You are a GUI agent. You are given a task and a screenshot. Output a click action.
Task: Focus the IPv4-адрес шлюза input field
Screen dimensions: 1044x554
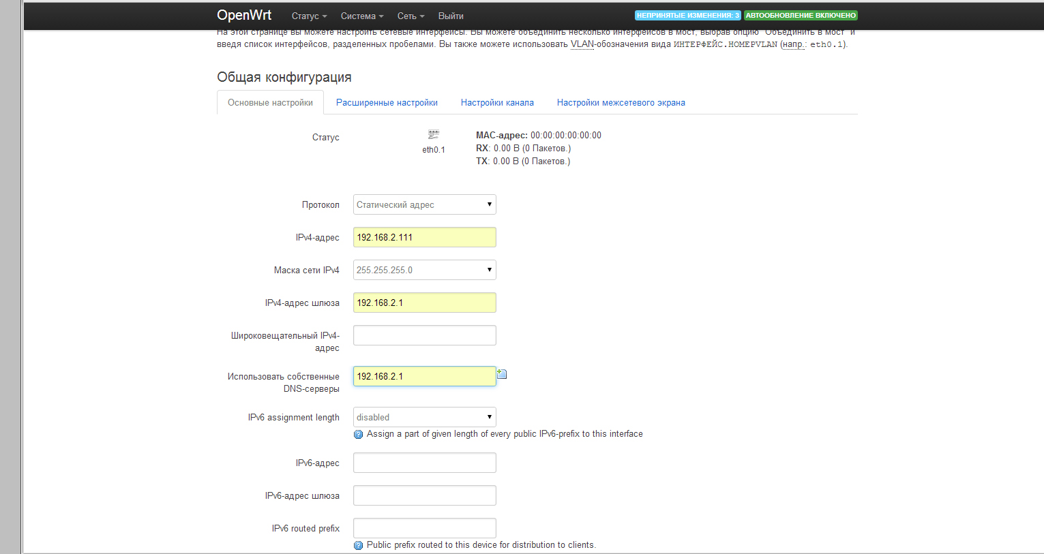coord(424,303)
